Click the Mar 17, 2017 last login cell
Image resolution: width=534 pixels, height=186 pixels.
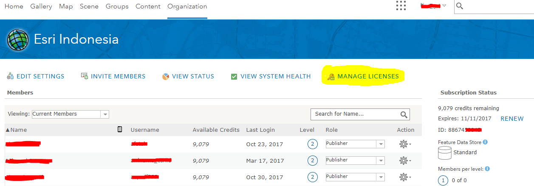[x=265, y=161]
